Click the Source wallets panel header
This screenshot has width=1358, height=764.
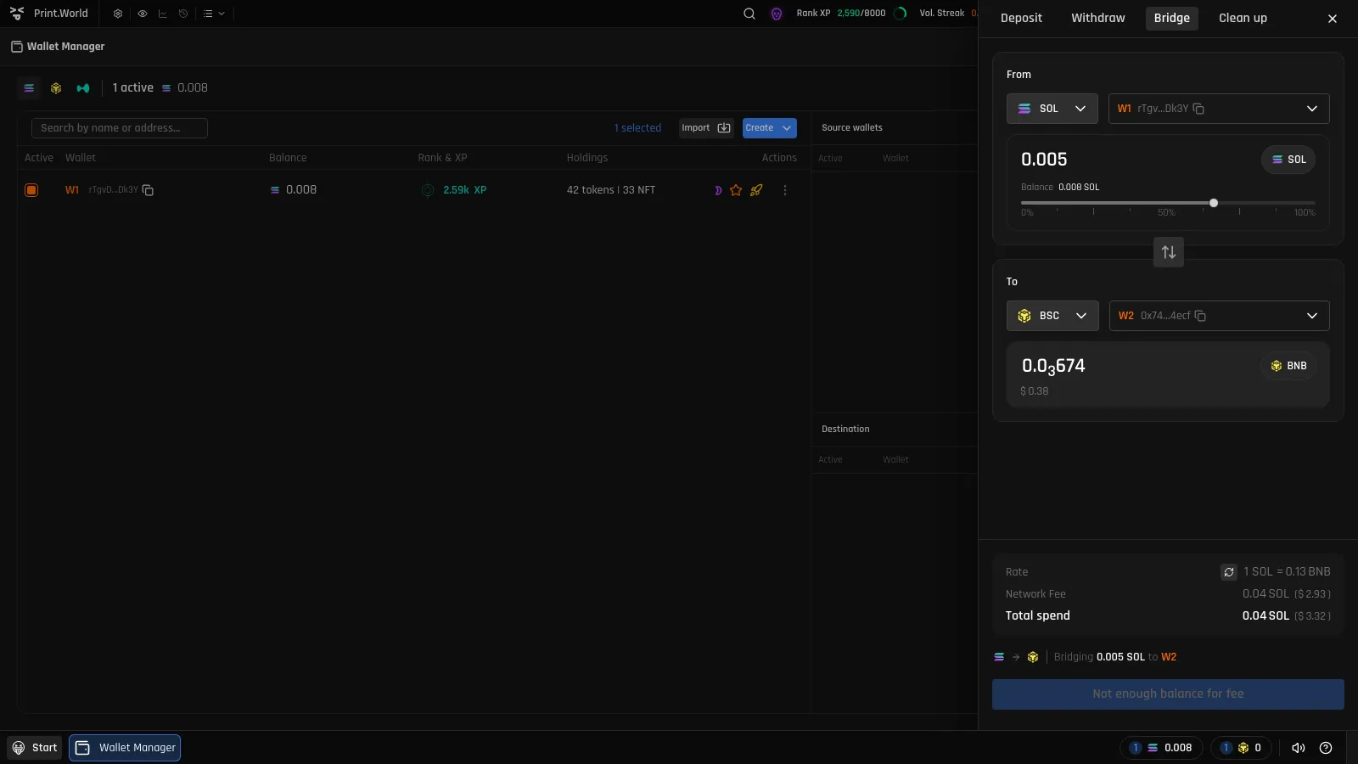(852, 128)
